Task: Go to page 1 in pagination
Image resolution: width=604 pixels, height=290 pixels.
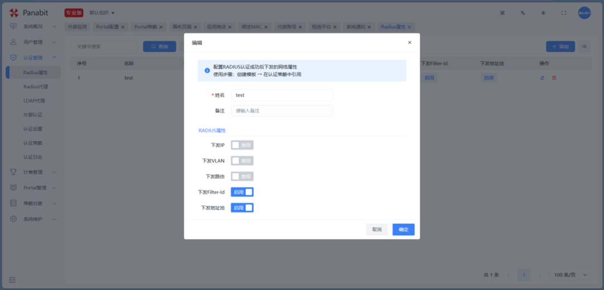Action: point(524,274)
